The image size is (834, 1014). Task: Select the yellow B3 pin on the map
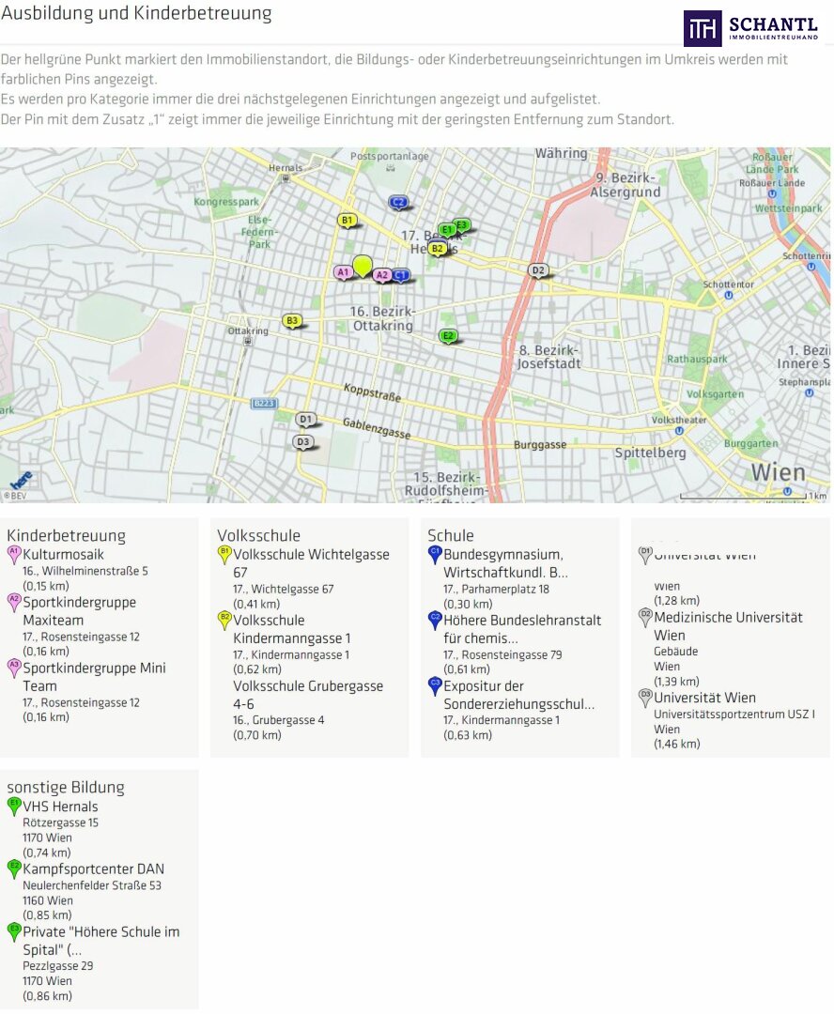point(292,321)
